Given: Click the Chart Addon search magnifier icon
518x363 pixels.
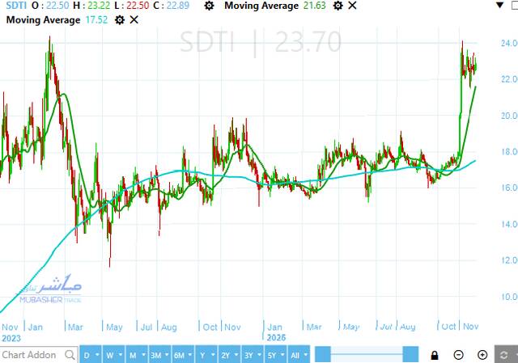Looking at the screenshot, I should point(68,355).
